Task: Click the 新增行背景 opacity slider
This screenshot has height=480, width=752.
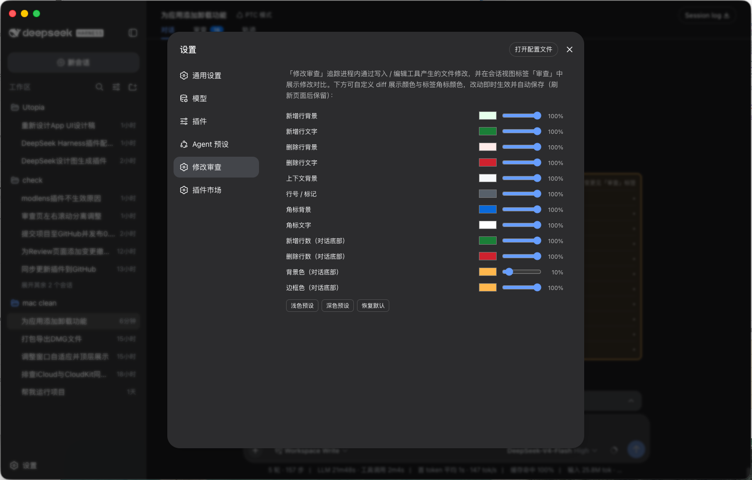Action: click(x=522, y=116)
